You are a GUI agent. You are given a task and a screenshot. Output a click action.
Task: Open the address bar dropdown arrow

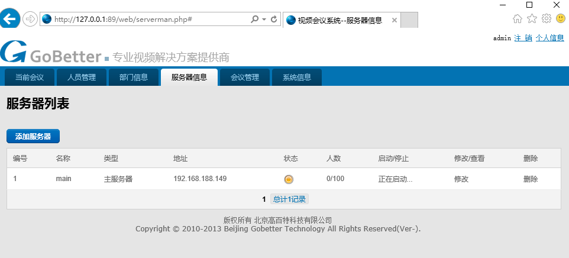(264, 19)
